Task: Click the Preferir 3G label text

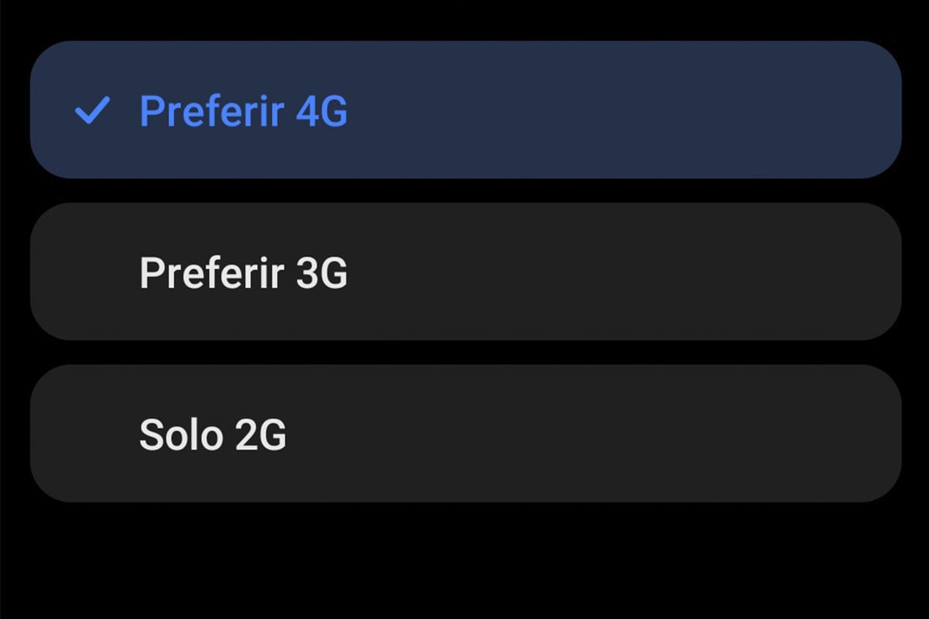Action: pyautogui.click(x=244, y=272)
